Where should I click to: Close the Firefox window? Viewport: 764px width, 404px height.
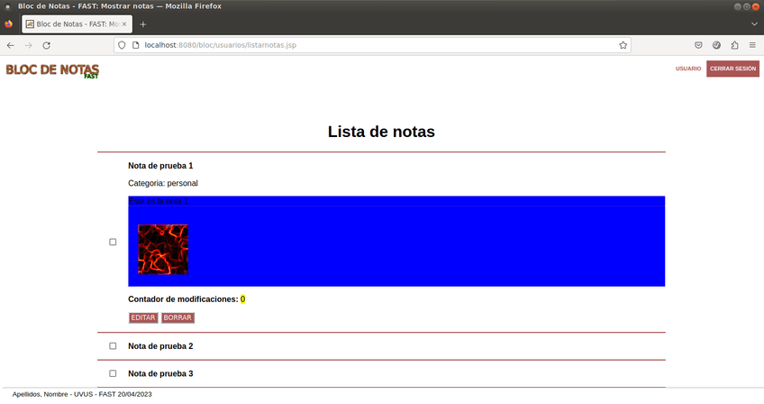756,6
